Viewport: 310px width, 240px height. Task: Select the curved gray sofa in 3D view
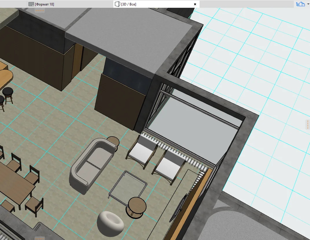coord(93,165)
